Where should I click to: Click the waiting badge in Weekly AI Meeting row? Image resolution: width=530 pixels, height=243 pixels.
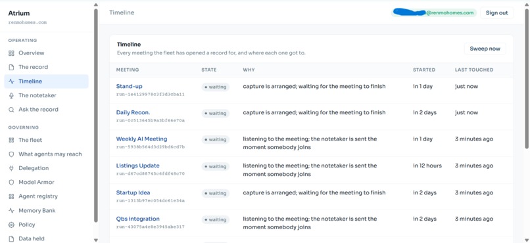tap(215, 139)
